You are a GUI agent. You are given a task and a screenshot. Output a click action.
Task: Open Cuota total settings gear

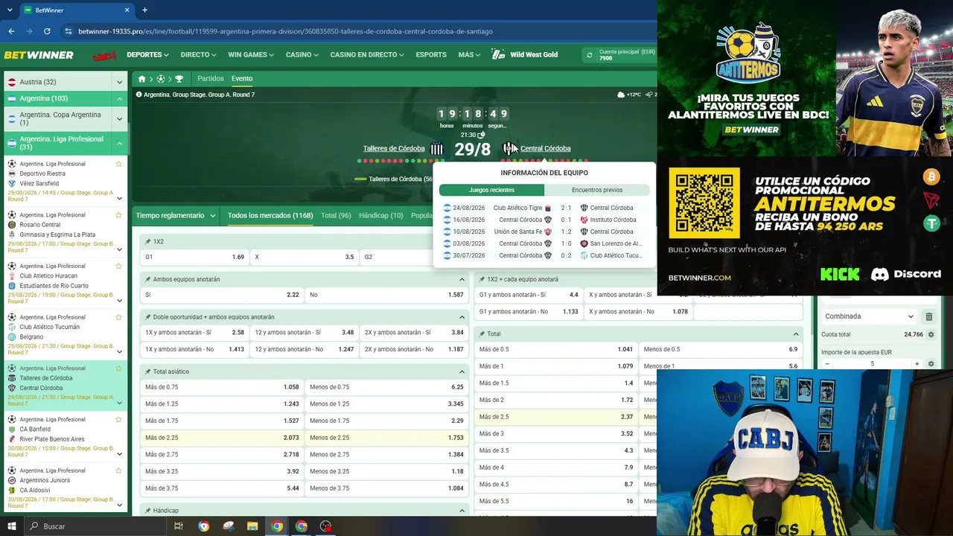click(x=931, y=335)
